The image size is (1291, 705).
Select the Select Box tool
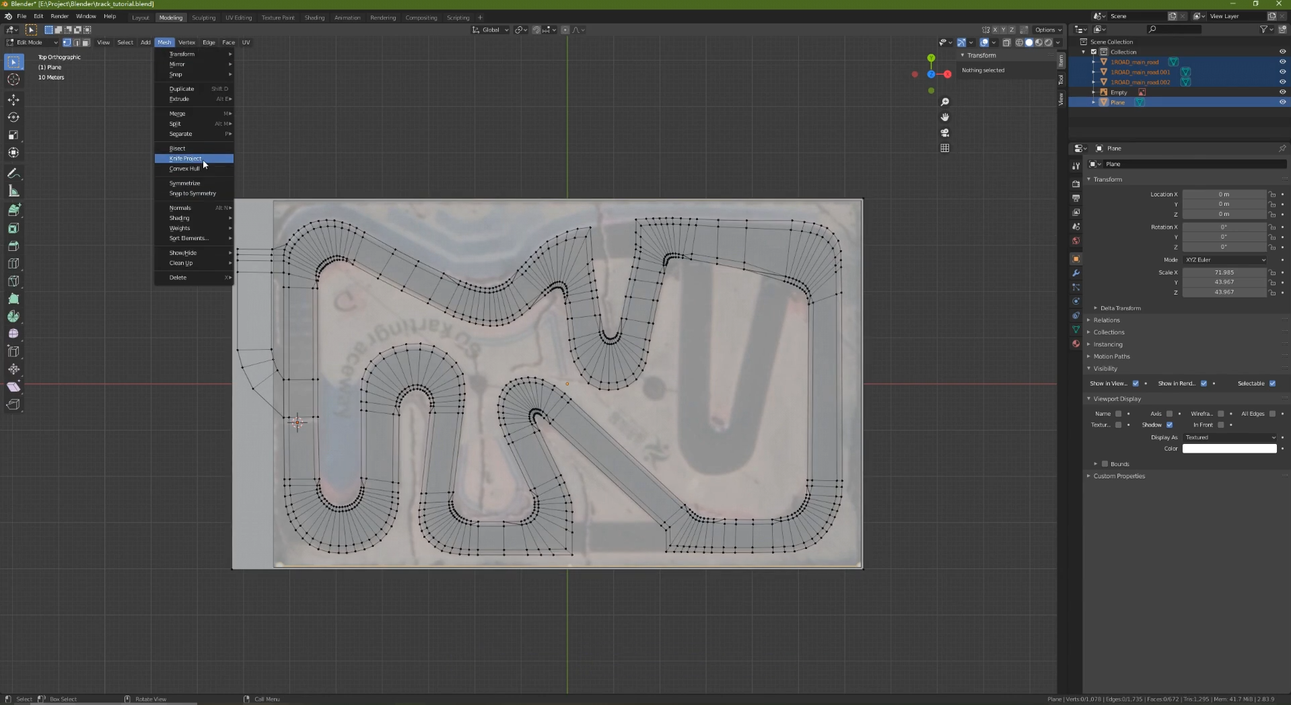[13, 62]
